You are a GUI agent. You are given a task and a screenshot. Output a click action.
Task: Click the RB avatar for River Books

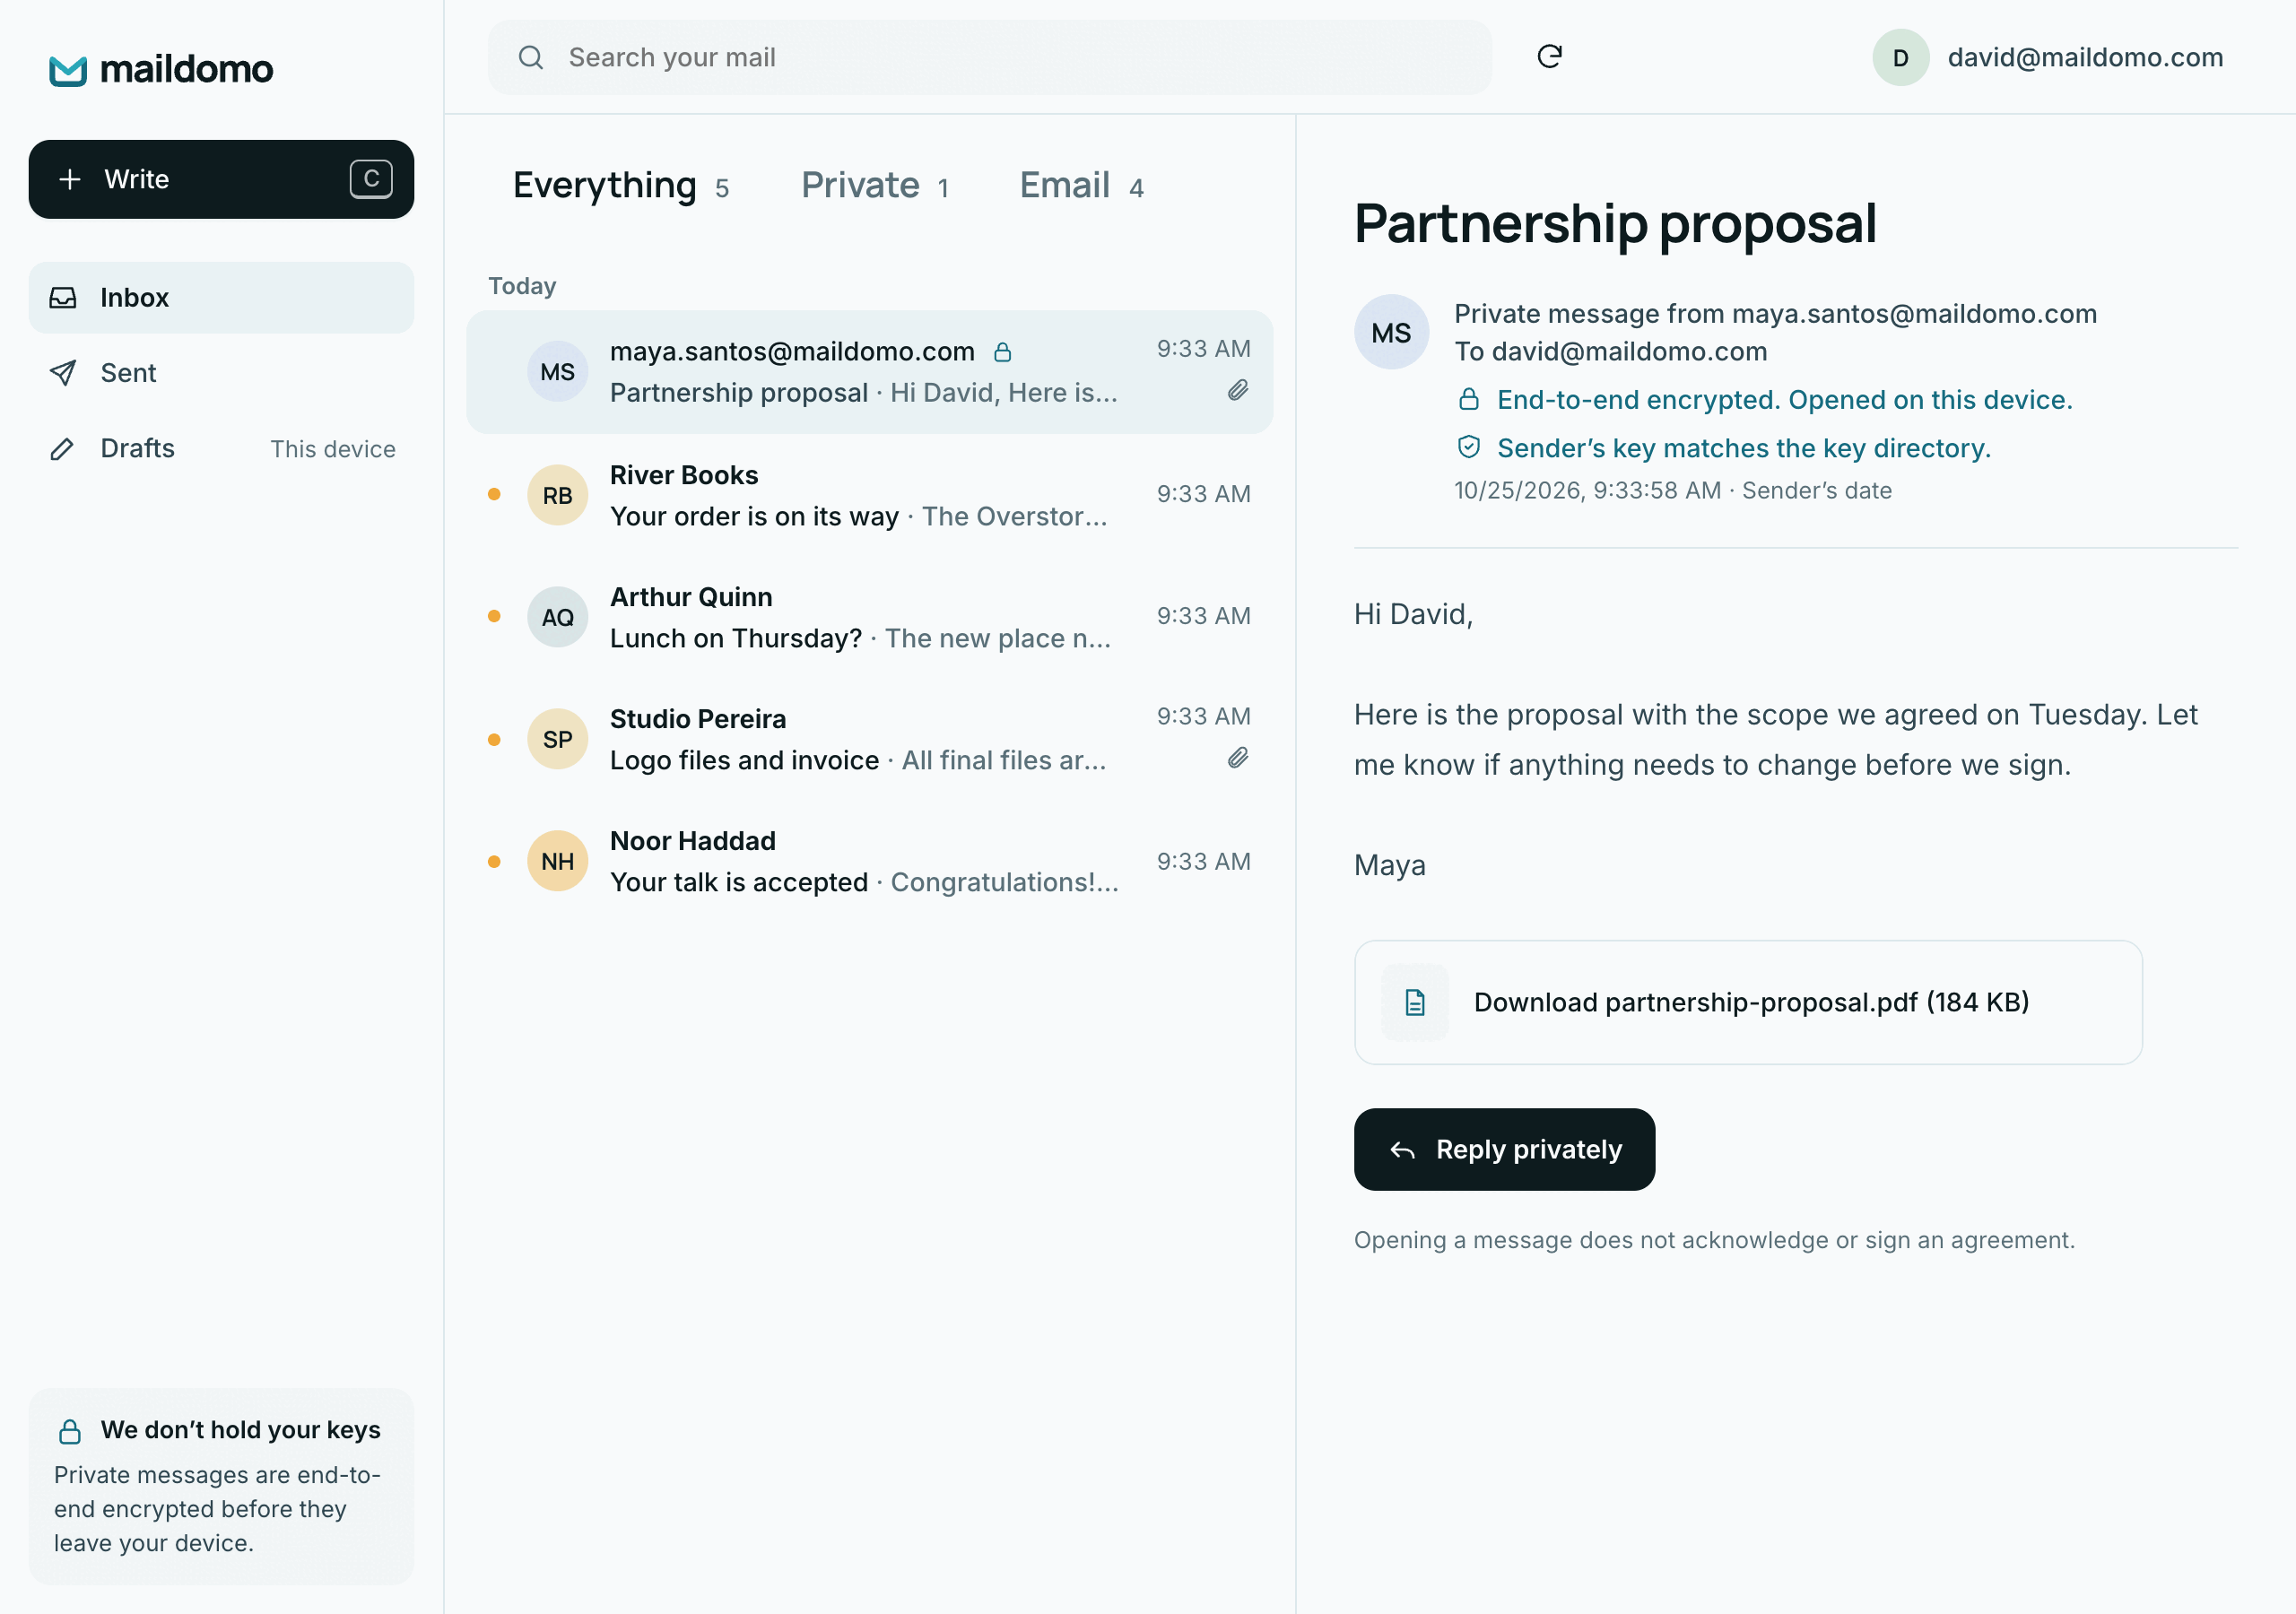557,495
